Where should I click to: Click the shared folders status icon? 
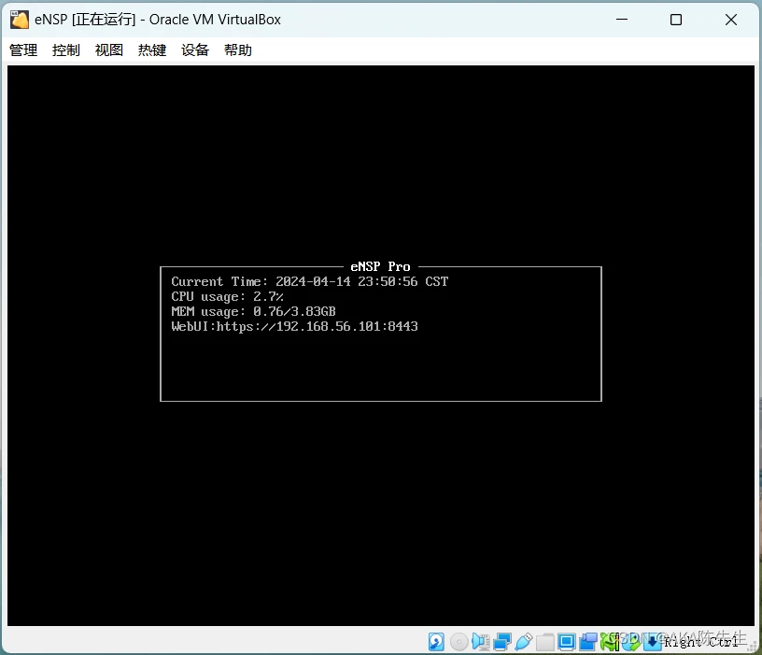tap(545, 642)
